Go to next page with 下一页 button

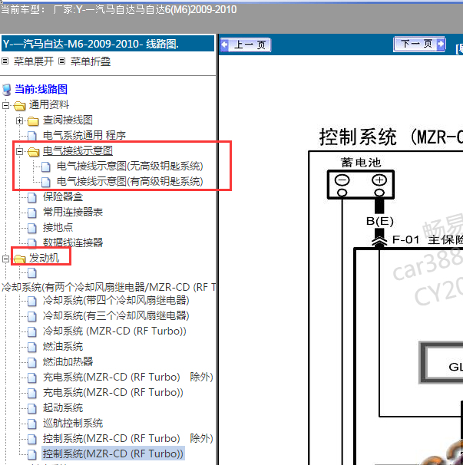click(419, 45)
